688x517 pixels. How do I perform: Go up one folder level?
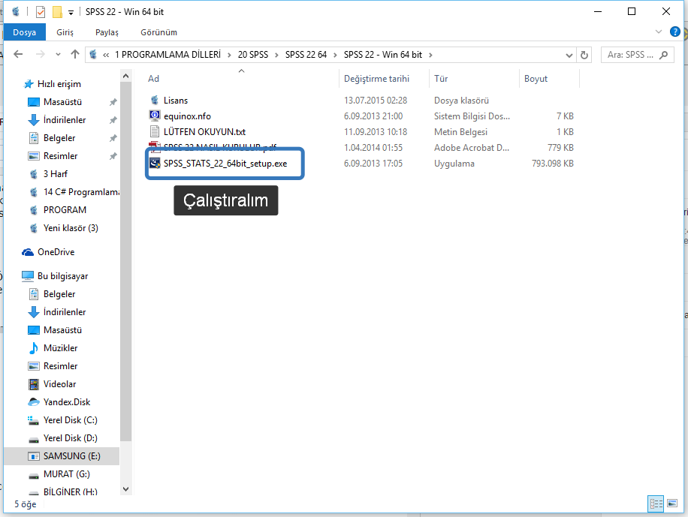[x=75, y=54]
